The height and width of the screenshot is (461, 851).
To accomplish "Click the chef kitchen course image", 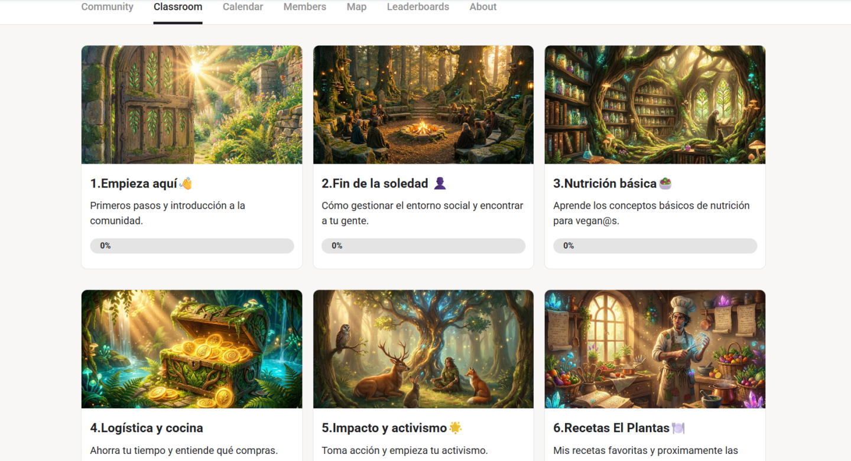I will pyautogui.click(x=655, y=349).
